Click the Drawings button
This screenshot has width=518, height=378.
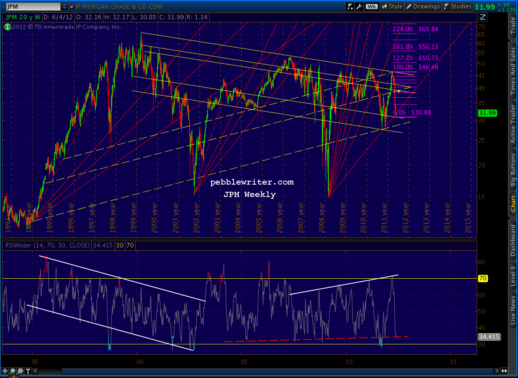423,6
